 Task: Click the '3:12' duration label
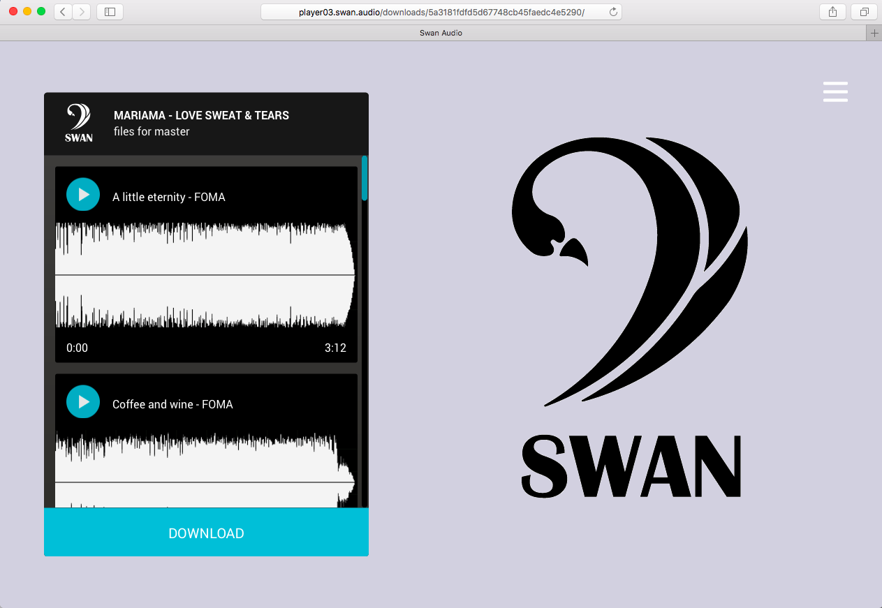335,348
